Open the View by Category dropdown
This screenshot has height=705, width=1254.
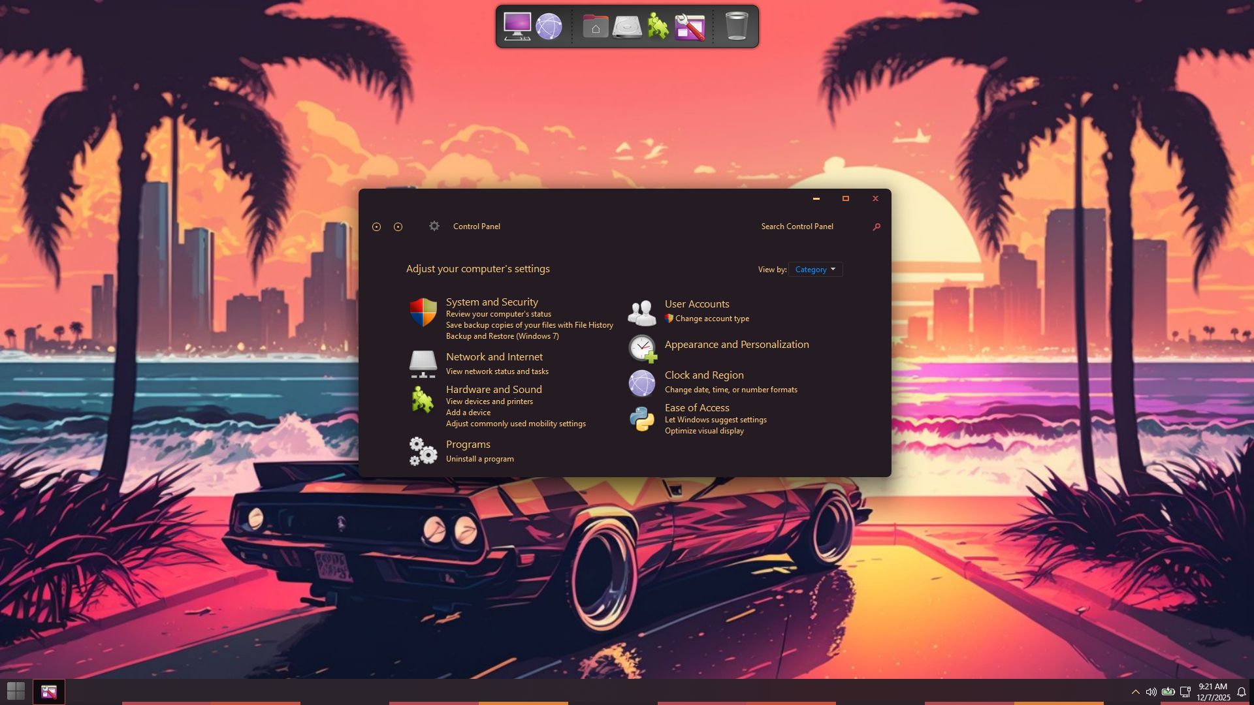(815, 270)
